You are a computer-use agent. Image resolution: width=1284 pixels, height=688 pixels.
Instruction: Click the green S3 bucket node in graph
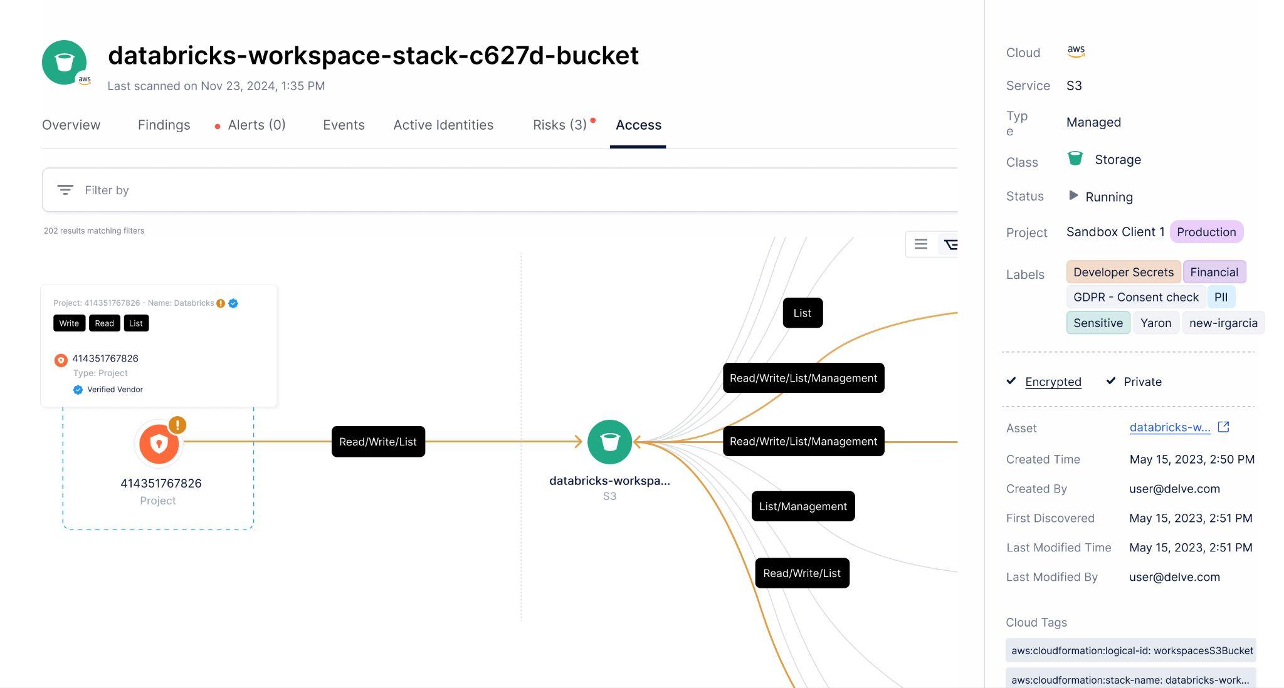[x=609, y=442]
